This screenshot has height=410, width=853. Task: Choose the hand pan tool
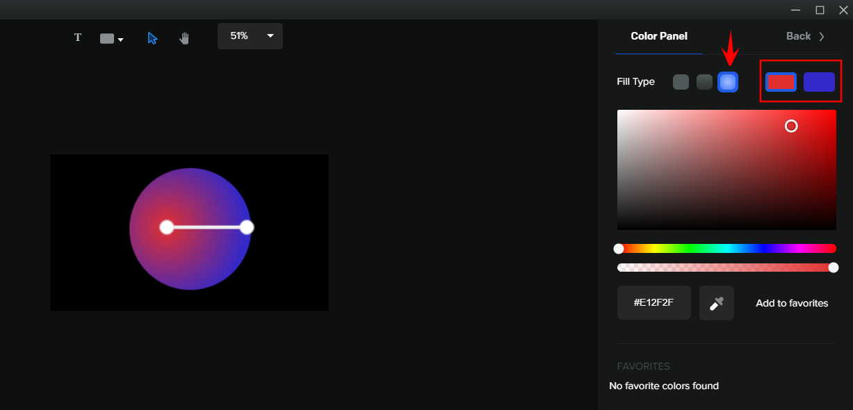(184, 38)
